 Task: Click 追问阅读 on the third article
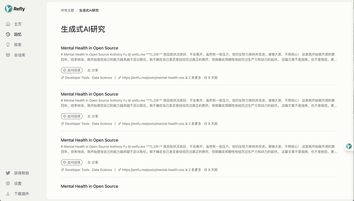[x=72, y=163]
